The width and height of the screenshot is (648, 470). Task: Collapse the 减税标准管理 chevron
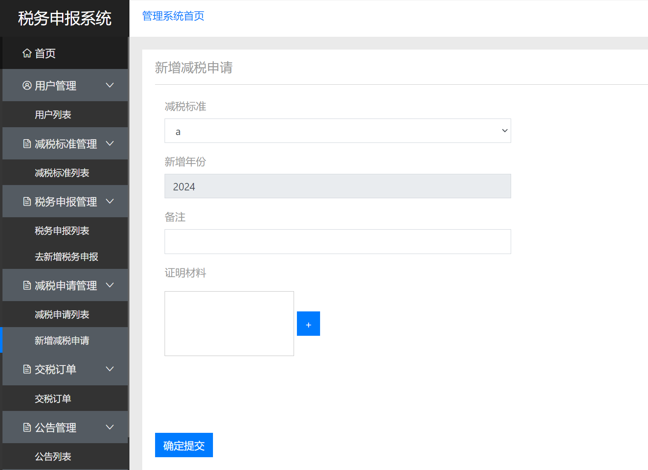(x=110, y=143)
